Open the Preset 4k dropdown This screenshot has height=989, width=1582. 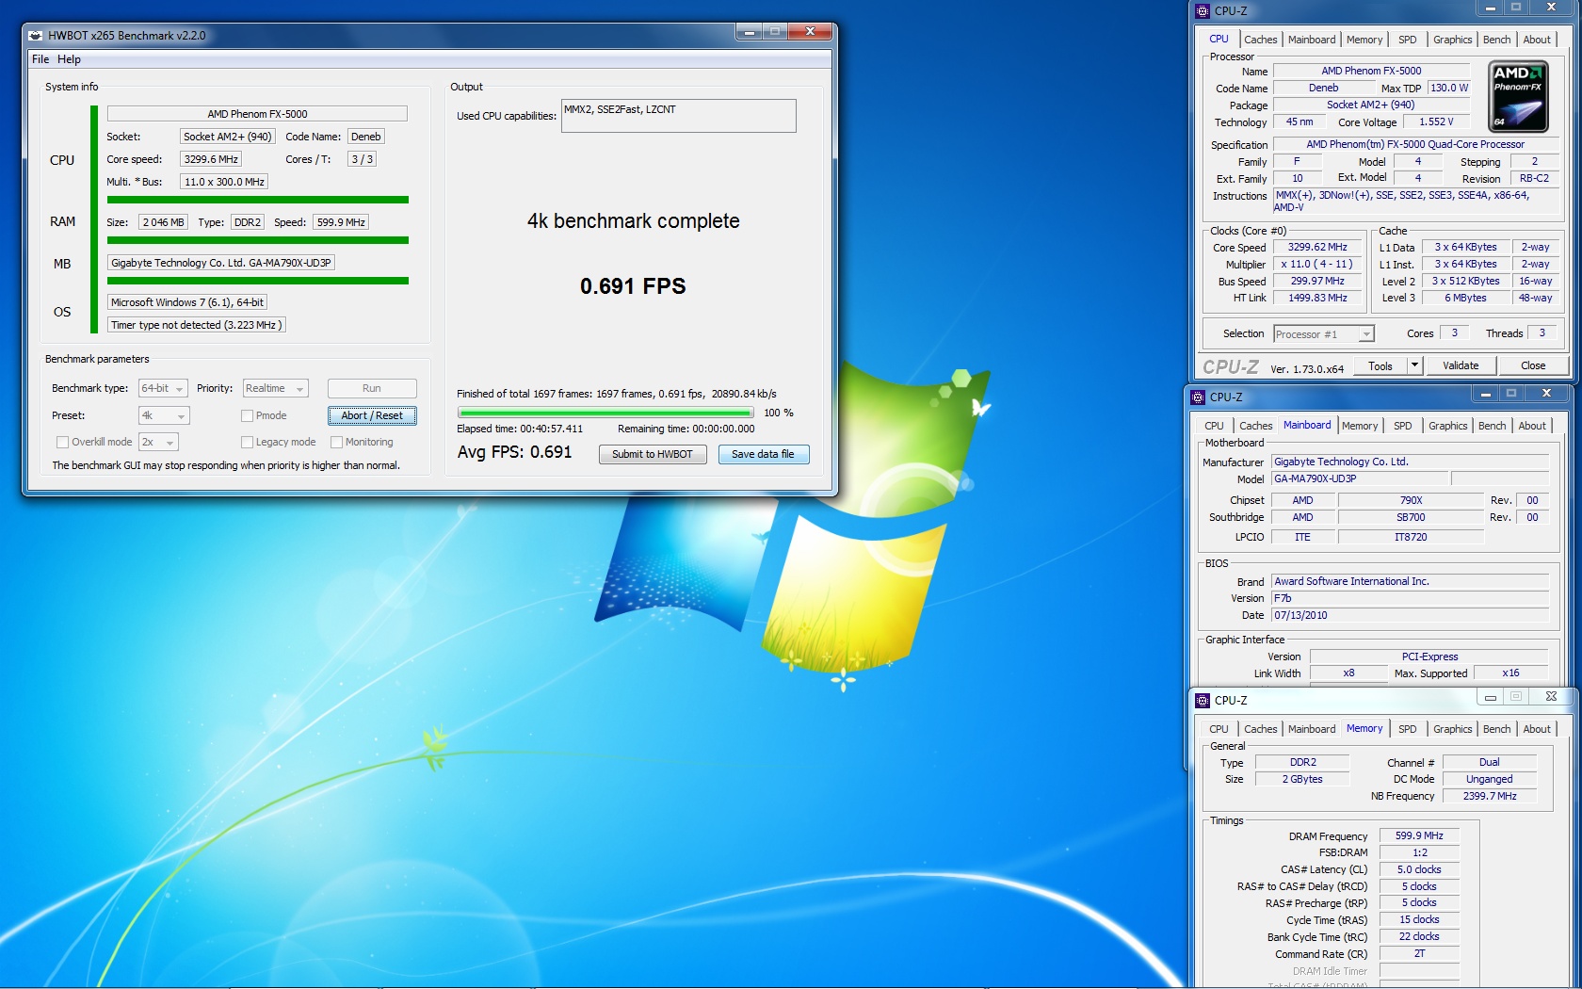tap(164, 415)
